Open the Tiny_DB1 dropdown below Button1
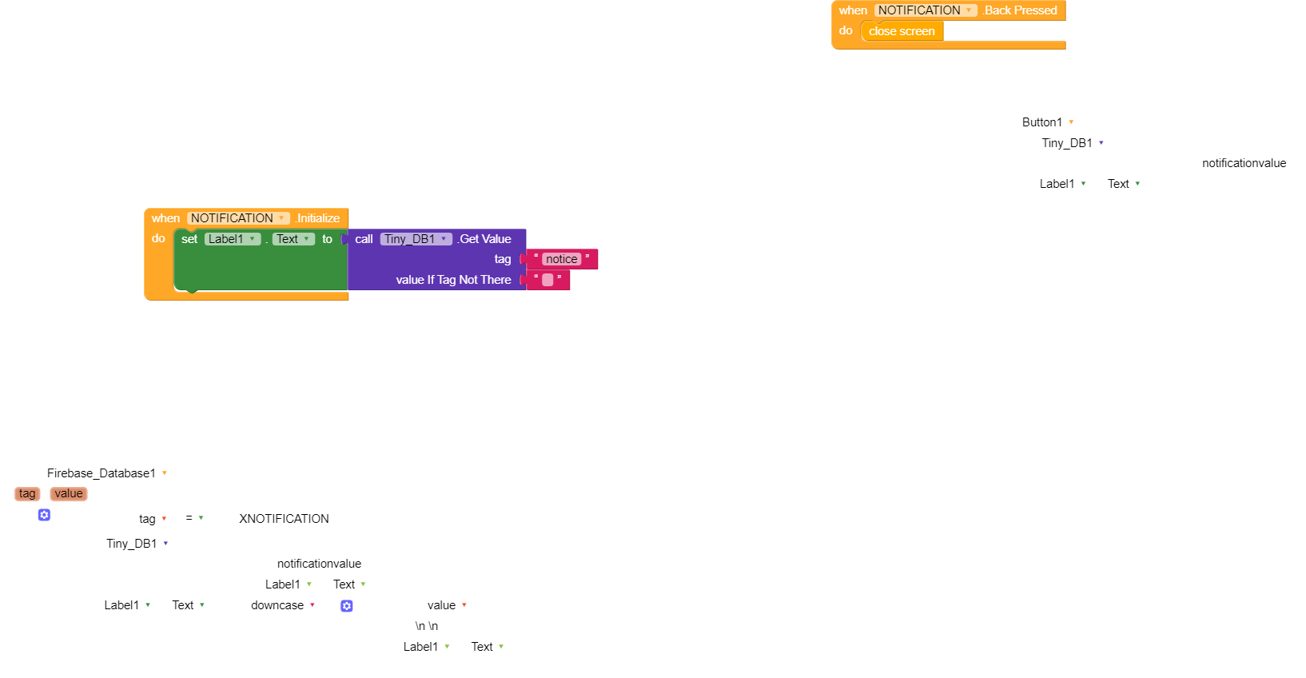1306x678 pixels. pyautogui.click(x=1073, y=143)
